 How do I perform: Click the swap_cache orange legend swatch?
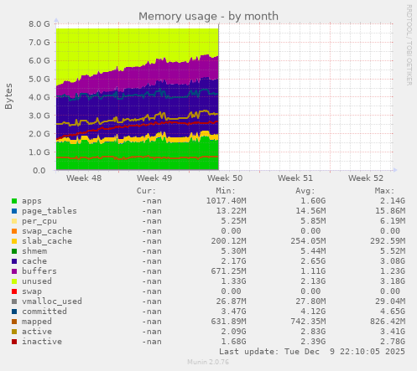pos(14,231)
